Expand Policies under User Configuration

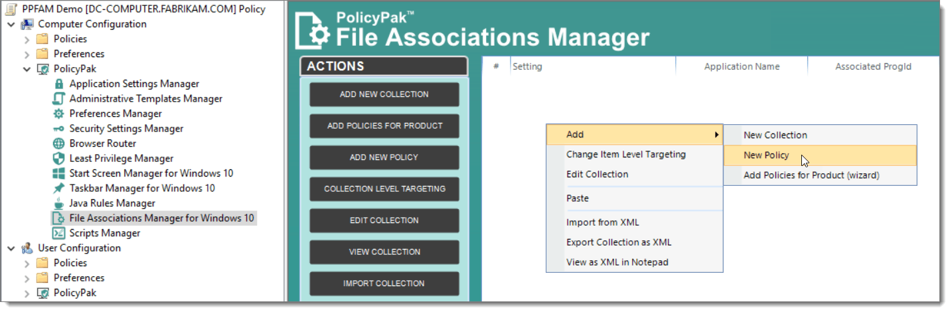(x=27, y=263)
